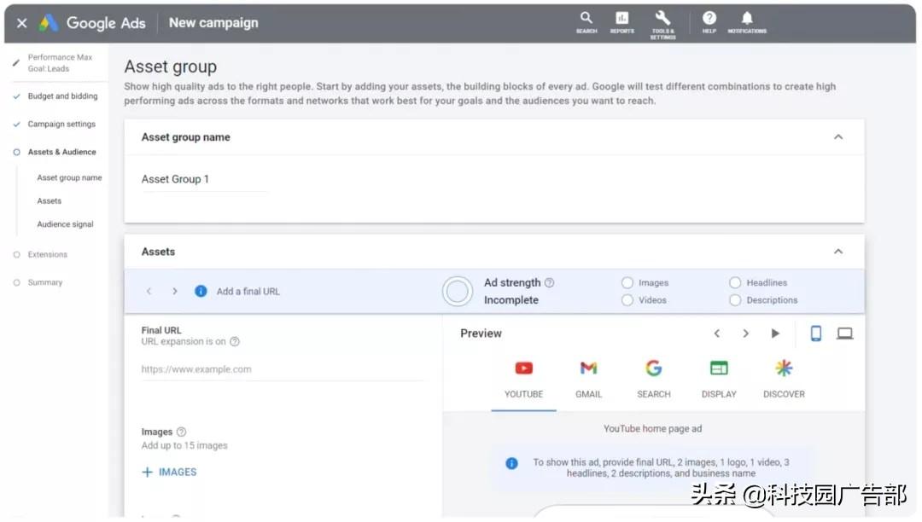Show next asset suggestion
The image size is (922, 522).
175,291
